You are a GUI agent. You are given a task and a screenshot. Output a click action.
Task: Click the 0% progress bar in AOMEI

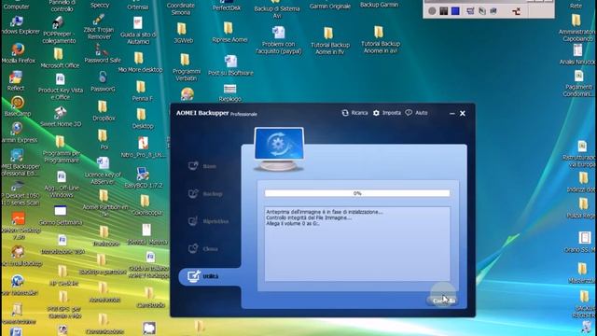click(x=357, y=193)
